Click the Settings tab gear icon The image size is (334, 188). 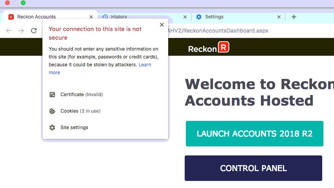pyautogui.click(x=199, y=17)
